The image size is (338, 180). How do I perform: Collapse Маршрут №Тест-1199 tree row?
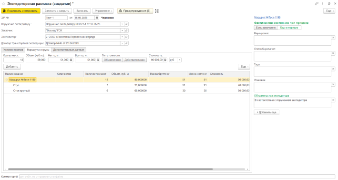7,80
